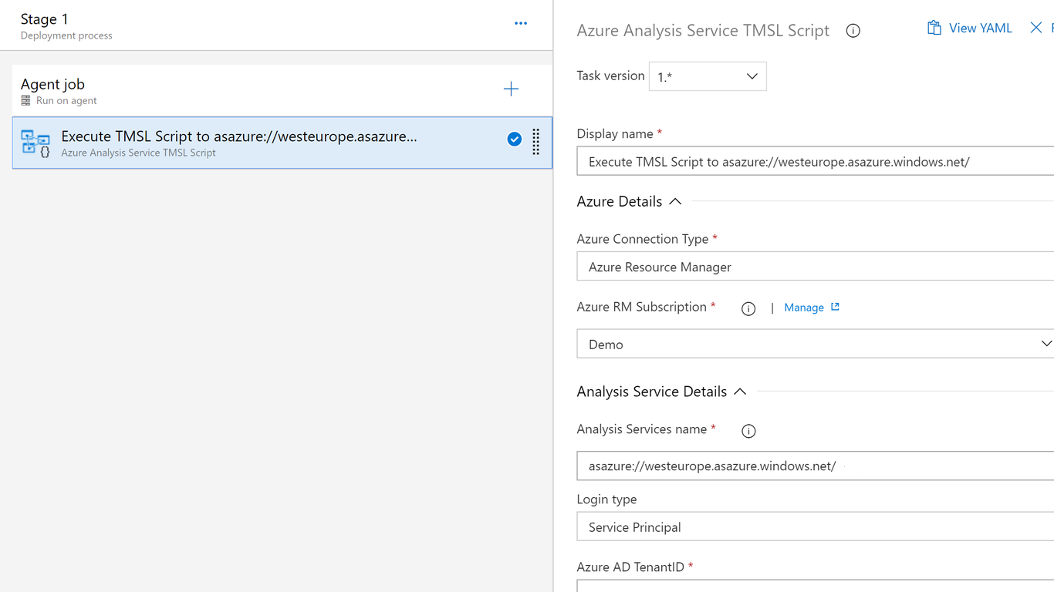Add a task to Agent job
Image resolution: width=1054 pixels, height=592 pixels.
coord(511,89)
